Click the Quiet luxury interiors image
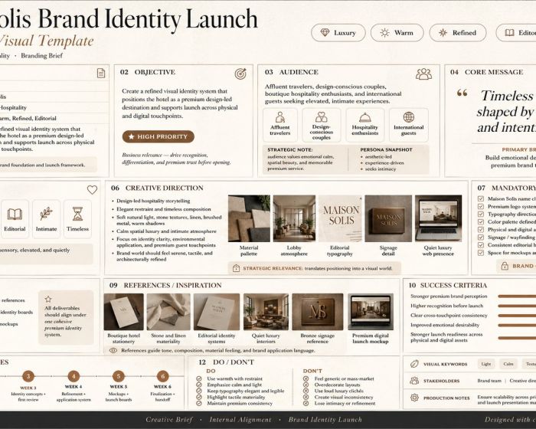 coord(266,312)
